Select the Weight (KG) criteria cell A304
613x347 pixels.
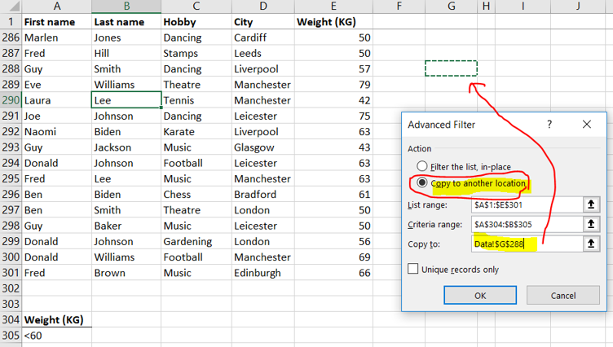(56, 320)
